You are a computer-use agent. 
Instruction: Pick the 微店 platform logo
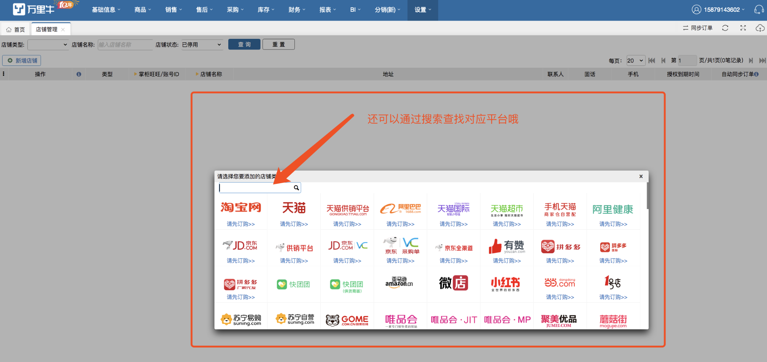pyautogui.click(x=453, y=283)
